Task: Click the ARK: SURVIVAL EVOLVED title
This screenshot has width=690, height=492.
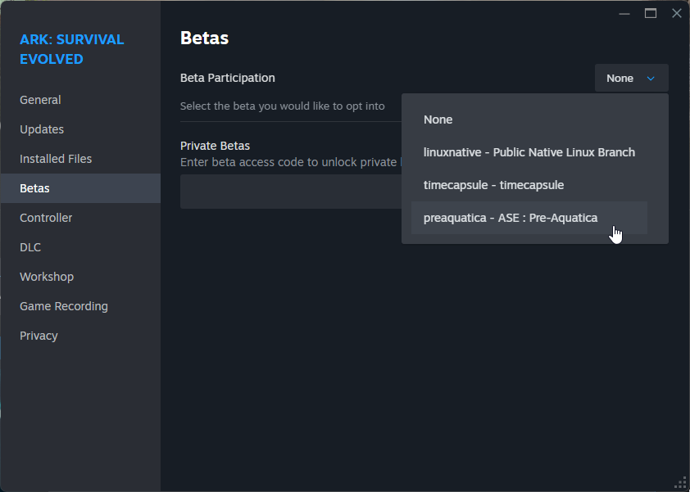Action: [72, 49]
